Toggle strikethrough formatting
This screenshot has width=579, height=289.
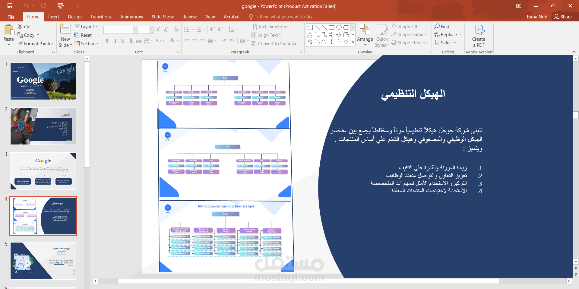pyautogui.click(x=138, y=41)
